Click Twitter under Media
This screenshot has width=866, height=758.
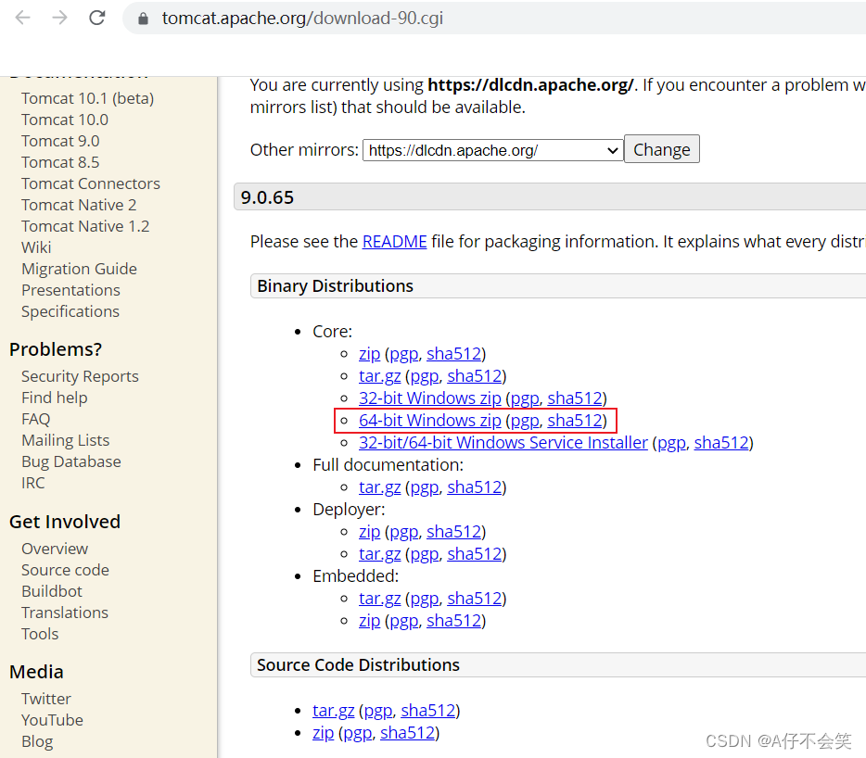click(x=45, y=698)
